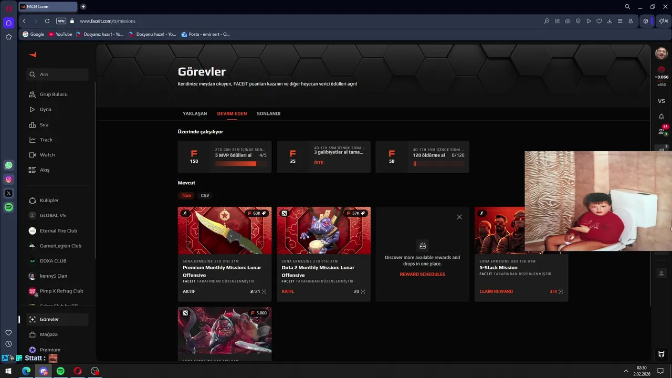Image resolution: width=672 pixels, height=378 pixels.
Task: Open Eternal Fire Club
Action: pos(57,230)
